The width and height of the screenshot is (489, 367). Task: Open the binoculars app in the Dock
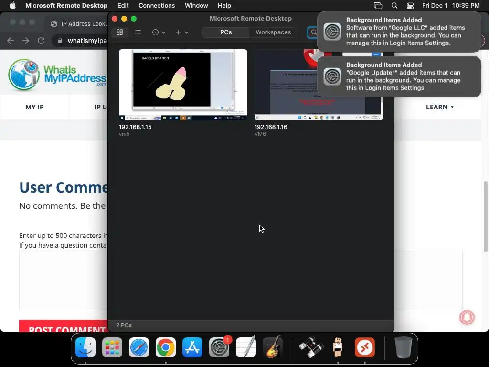(x=311, y=347)
